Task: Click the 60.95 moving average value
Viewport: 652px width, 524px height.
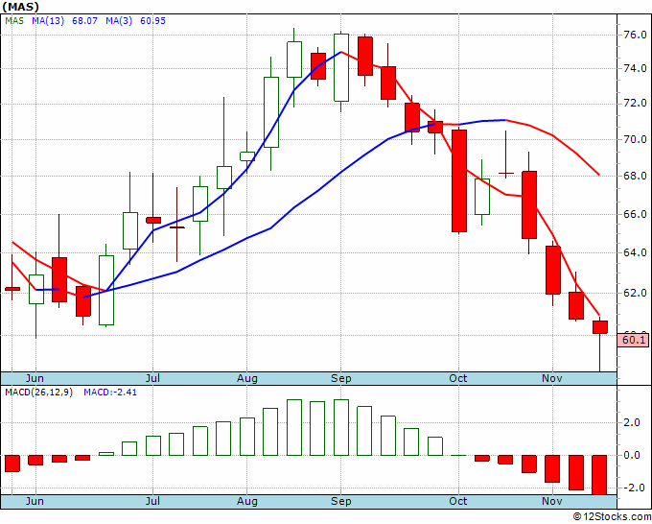Action: (152, 20)
